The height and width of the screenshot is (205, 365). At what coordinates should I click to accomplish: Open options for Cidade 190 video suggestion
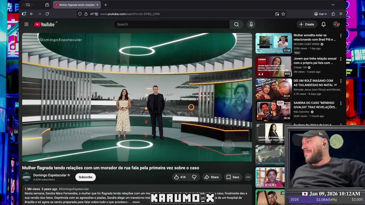(341, 59)
